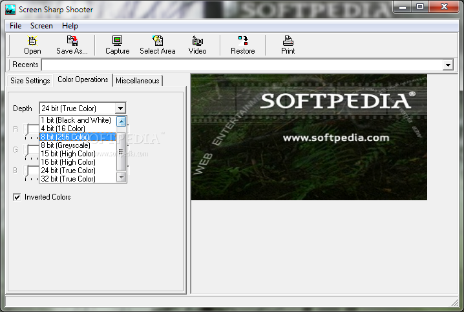Open the File menu

(x=16, y=26)
